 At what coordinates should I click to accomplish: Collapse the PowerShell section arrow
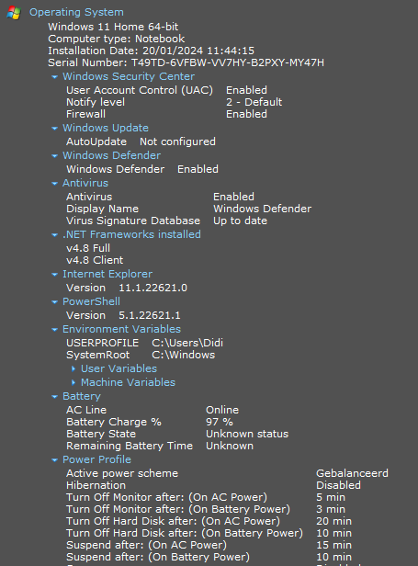55,301
